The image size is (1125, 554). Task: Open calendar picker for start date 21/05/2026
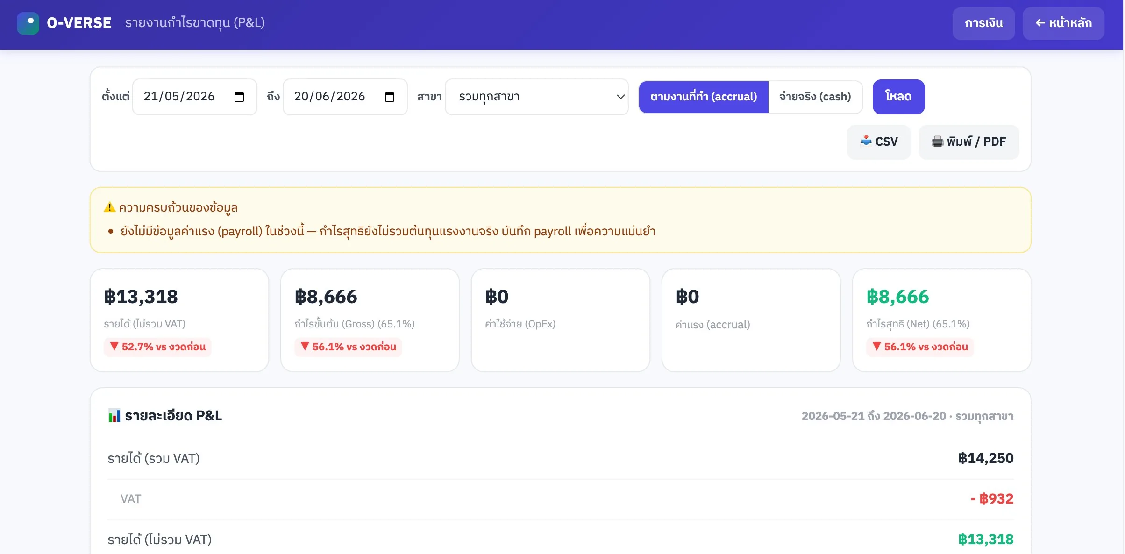[x=239, y=97]
